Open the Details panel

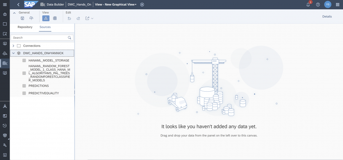pos(327,17)
